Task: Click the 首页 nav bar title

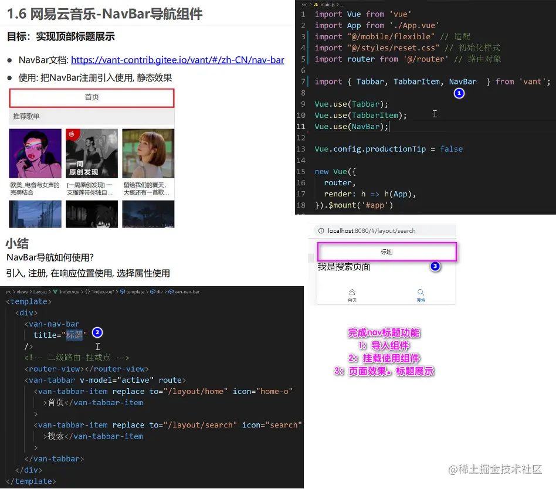Action: pyautogui.click(x=92, y=97)
